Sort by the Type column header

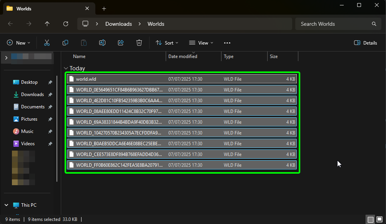(228, 56)
